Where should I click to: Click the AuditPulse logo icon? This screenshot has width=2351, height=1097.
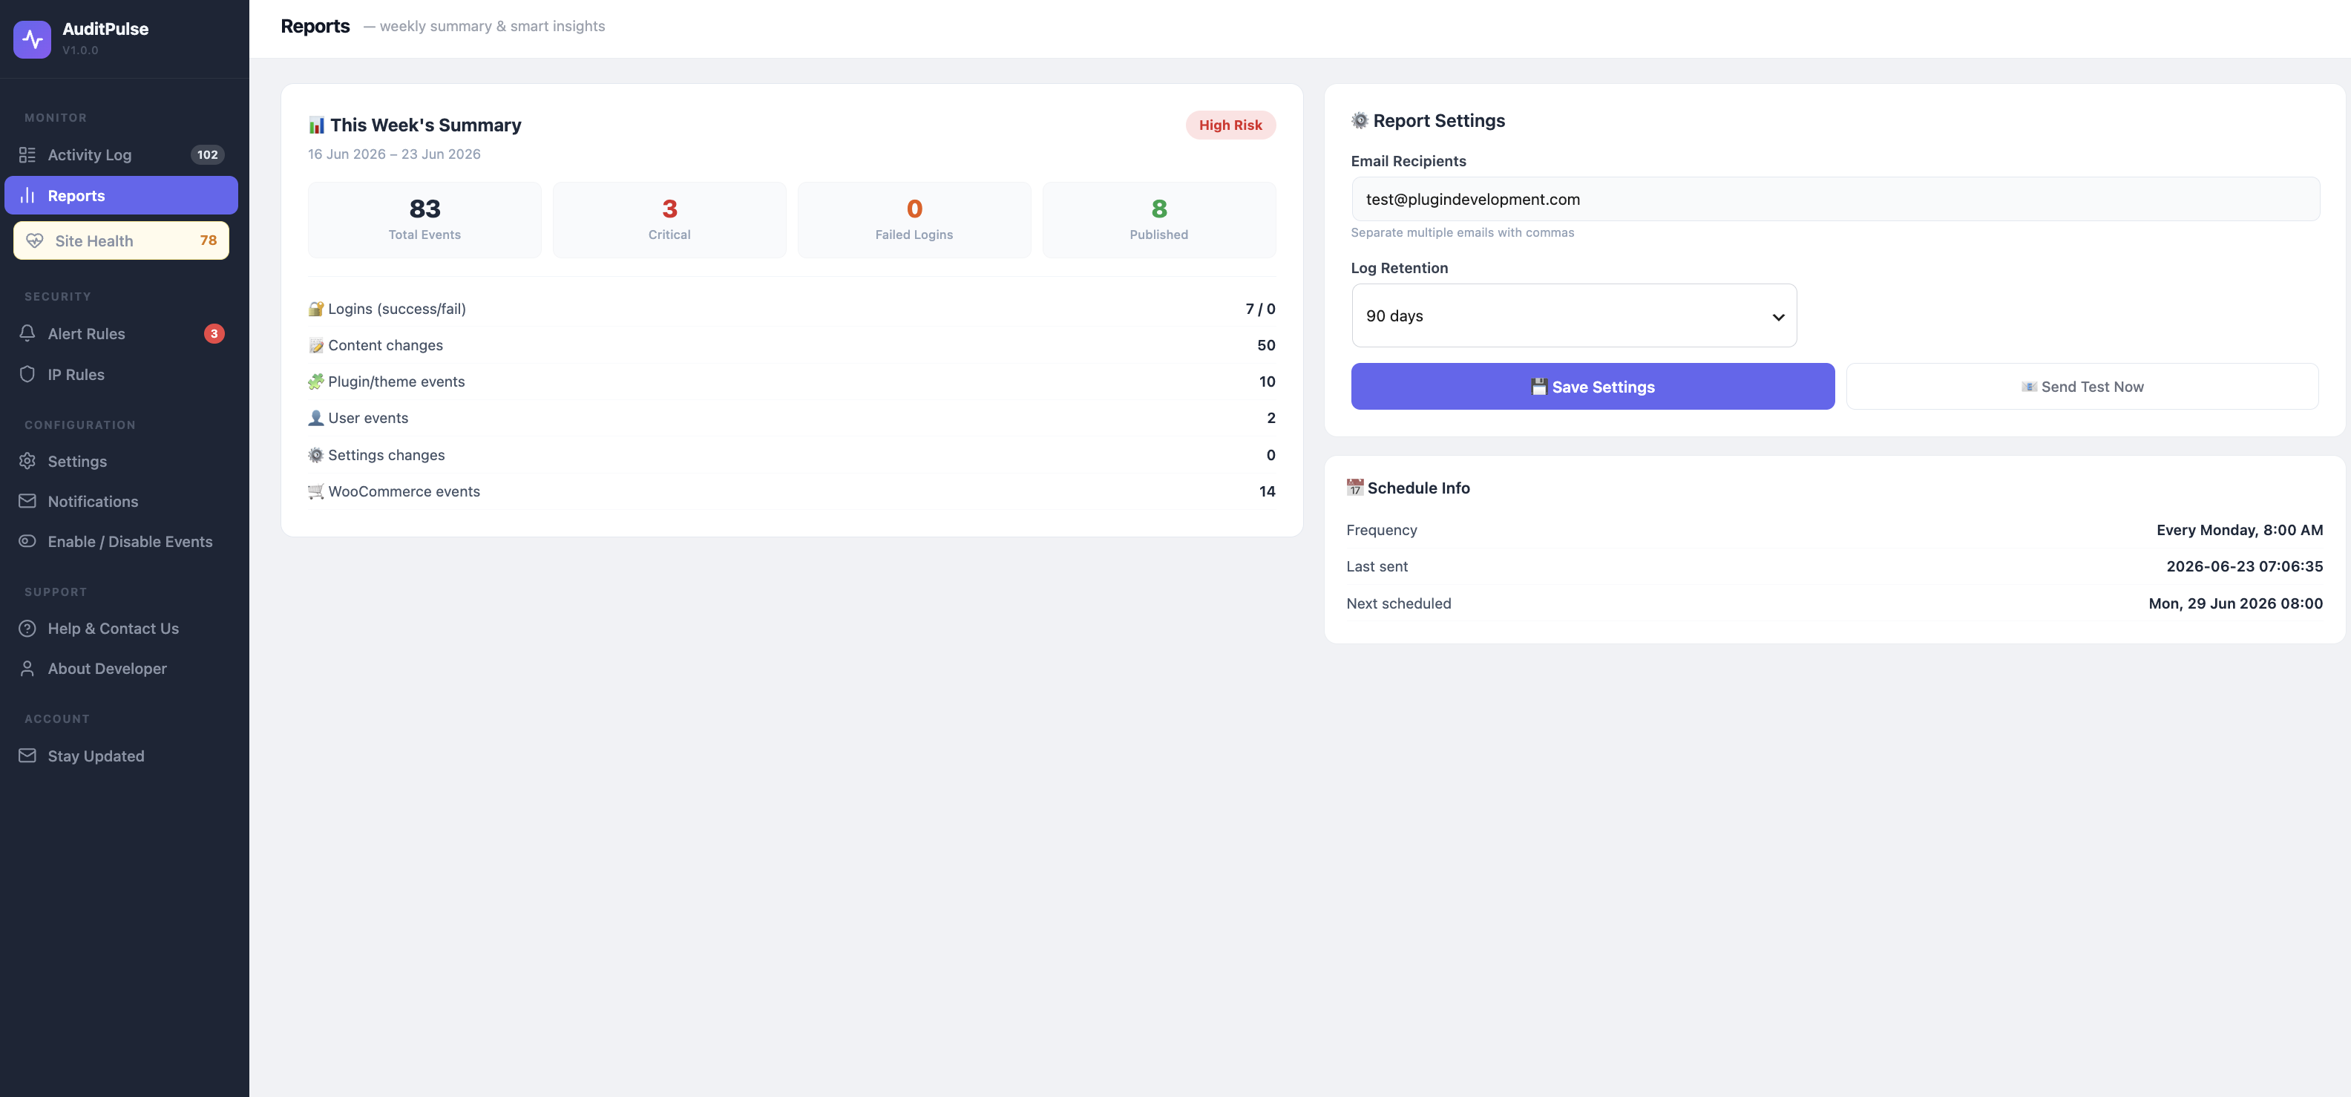pos(32,39)
